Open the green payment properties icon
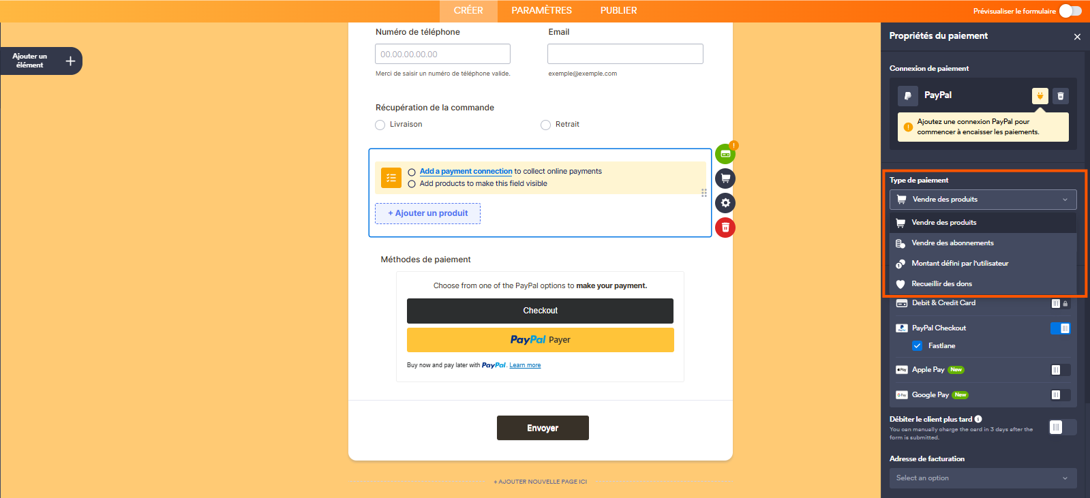The height and width of the screenshot is (498, 1090). pyautogui.click(x=725, y=154)
